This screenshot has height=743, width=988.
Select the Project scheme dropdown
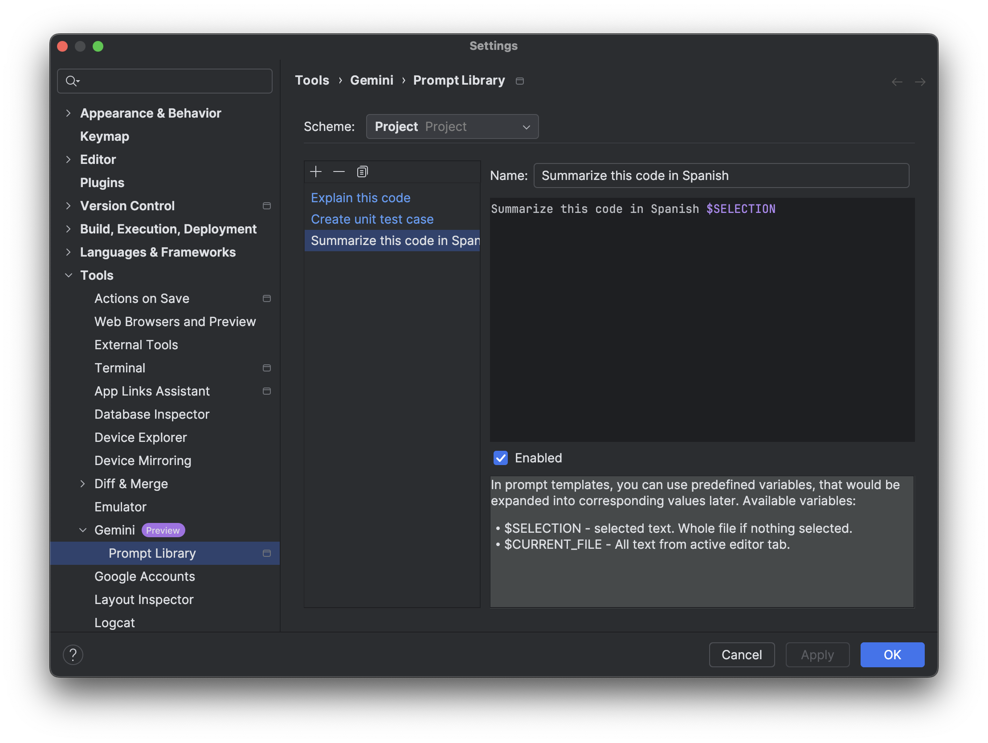[453, 127]
